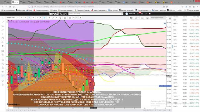Open chart settings gear icon
This screenshot has height=112, width=200.
coord(60,18)
